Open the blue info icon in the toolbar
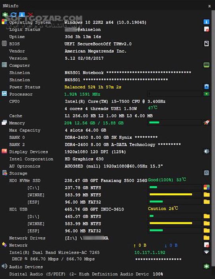Image resolution: width=215 pixels, height=279 pixels. 22,14
